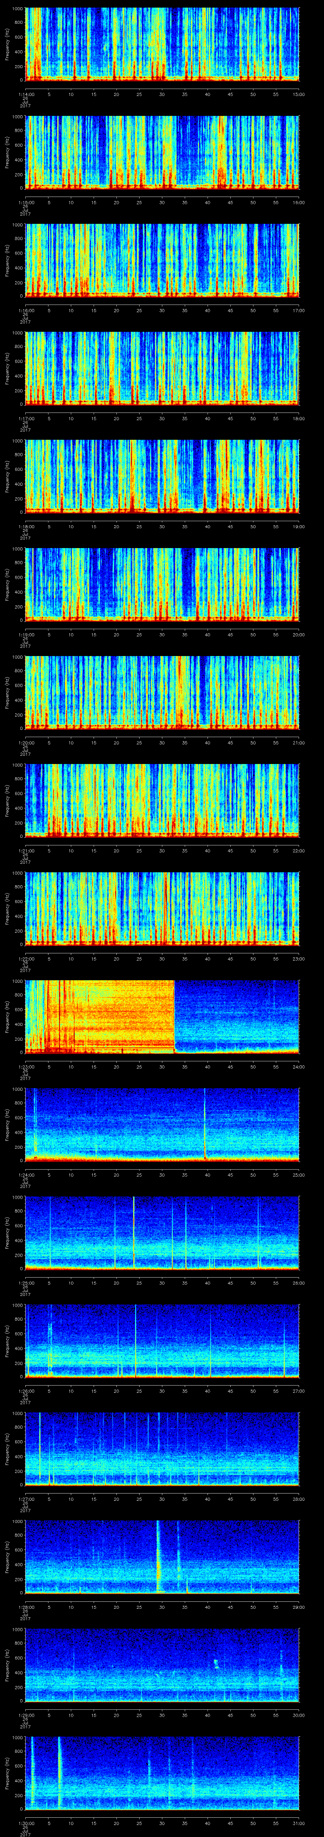The image size is (324, 1837).
Task: Select the spectrogram panel starting at 1:14:00
Action: 162,43
